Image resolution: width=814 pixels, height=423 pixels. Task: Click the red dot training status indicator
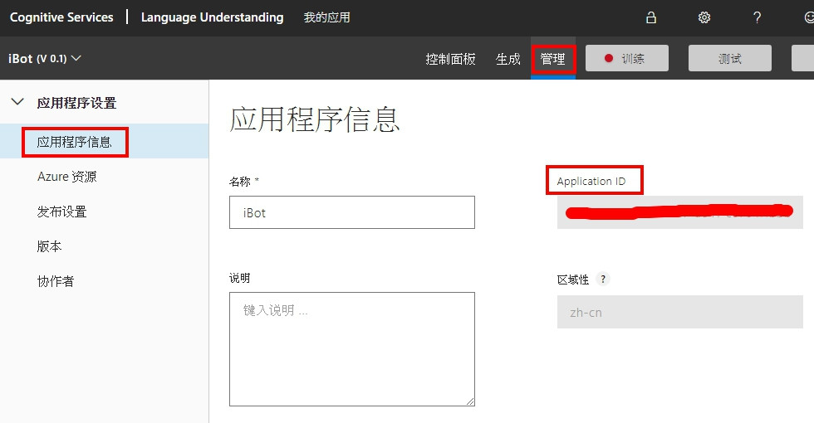pyautogui.click(x=609, y=58)
